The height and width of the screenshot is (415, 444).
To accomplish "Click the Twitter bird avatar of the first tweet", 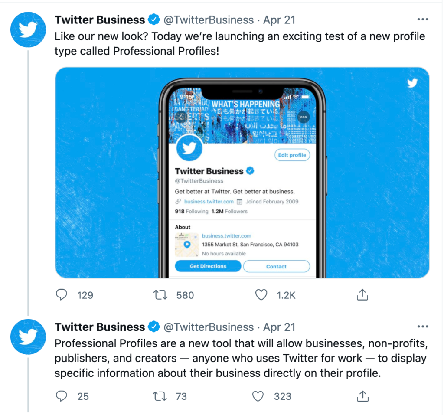I will (x=28, y=29).
